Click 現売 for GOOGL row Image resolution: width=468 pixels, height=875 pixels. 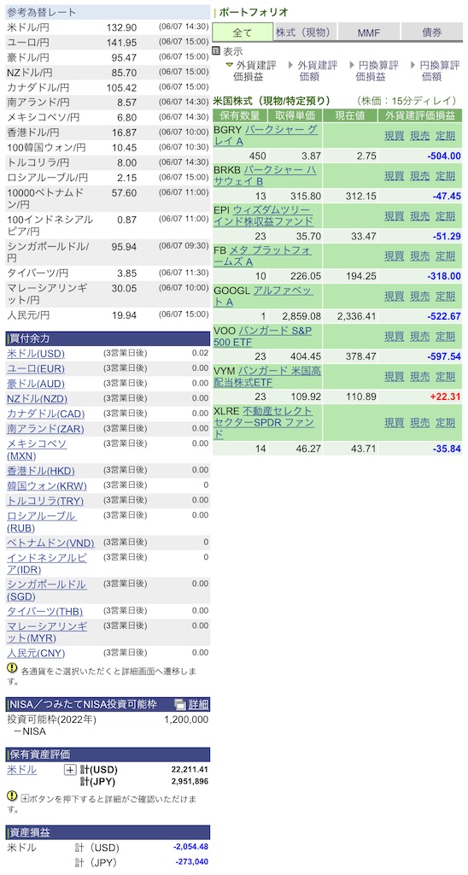point(420,297)
